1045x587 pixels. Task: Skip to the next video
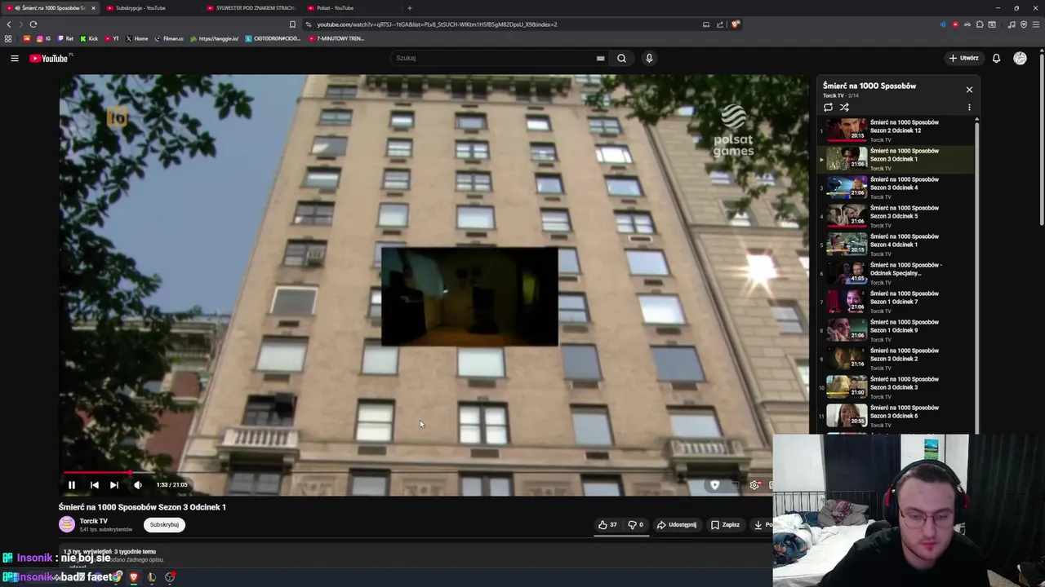pos(114,485)
